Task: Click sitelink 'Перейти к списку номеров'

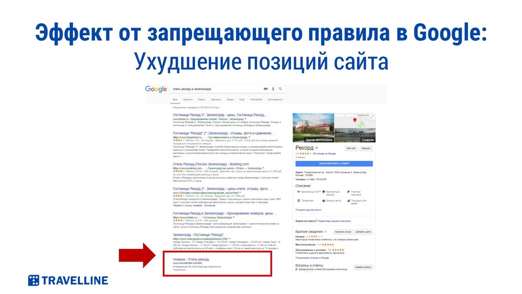Action: pyautogui.click(x=188, y=206)
